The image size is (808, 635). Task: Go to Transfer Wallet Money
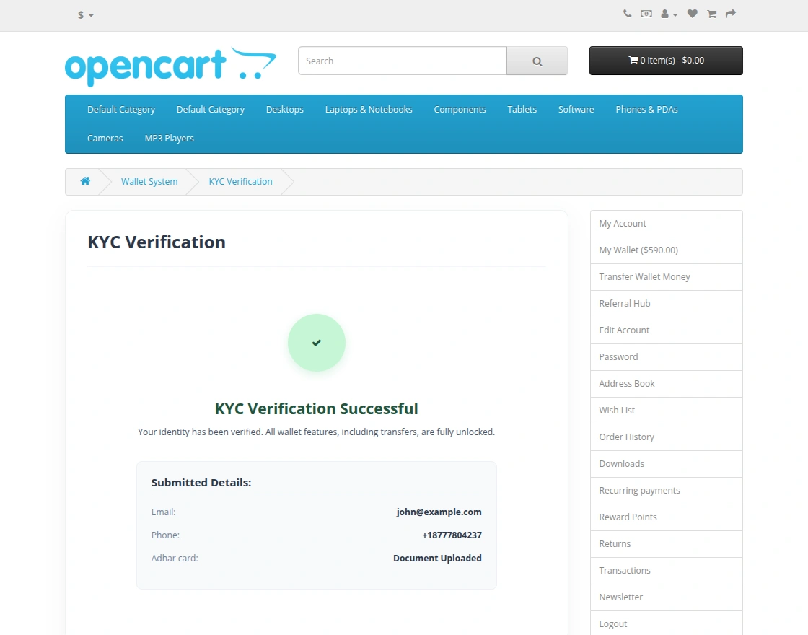(667, 277)
